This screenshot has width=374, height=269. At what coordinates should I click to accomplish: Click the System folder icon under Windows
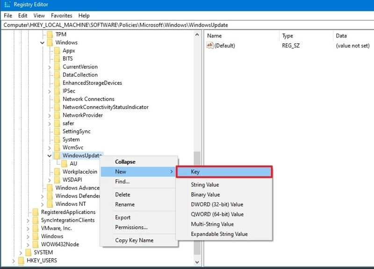(x=57, y=139)
